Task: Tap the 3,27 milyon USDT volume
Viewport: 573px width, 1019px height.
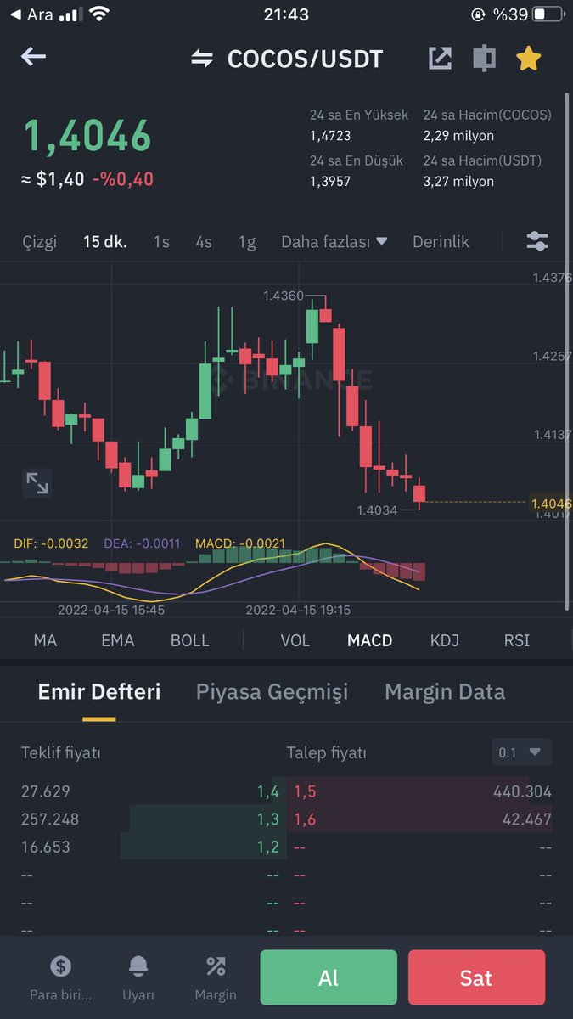Action: point(458,181)
